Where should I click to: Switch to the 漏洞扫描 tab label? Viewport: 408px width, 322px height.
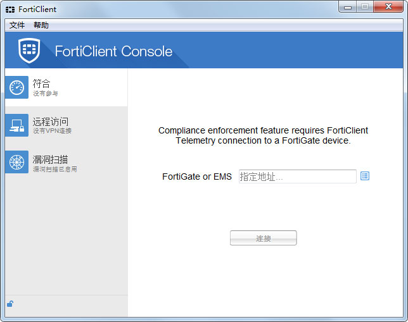point(51,159)
